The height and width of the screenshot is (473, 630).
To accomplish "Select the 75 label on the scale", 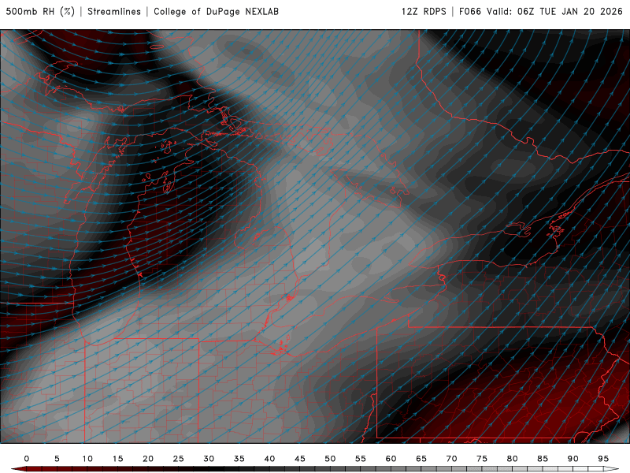I will (x=482, y=459).
